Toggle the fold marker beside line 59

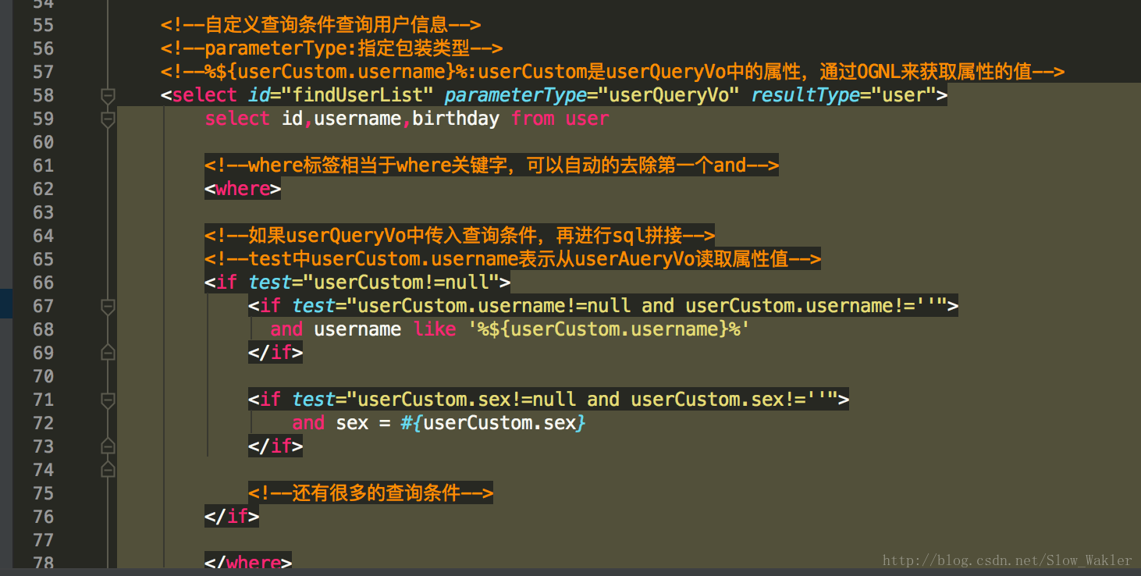click(x=108, y=119)
